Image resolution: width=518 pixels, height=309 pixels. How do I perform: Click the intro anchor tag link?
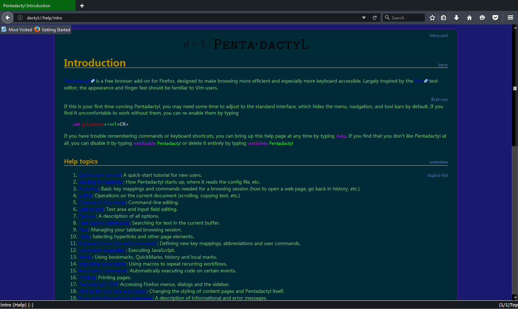tap(443, 65)
